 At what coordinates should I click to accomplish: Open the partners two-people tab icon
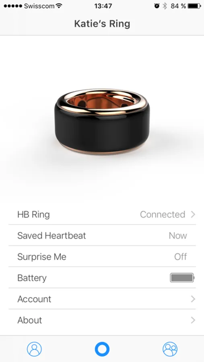coord(170,349)
